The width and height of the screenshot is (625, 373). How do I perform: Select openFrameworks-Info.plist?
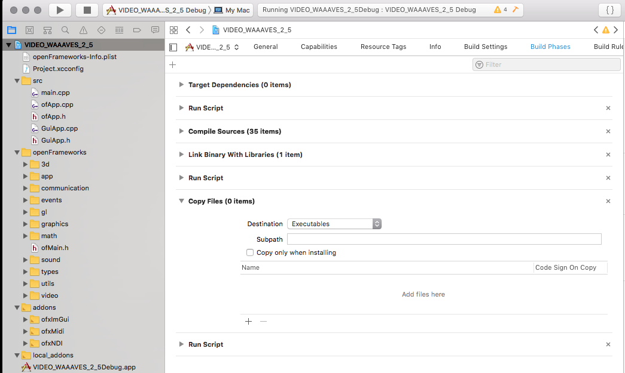point(75,57)
